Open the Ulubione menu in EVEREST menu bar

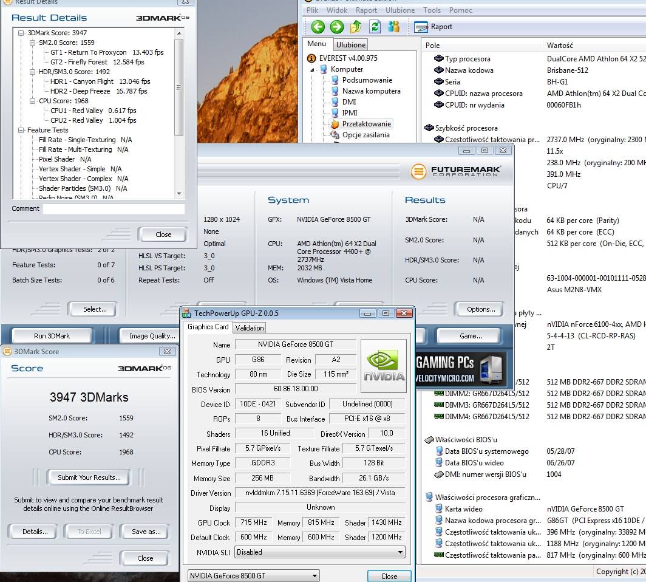click(x=400, y=10)
